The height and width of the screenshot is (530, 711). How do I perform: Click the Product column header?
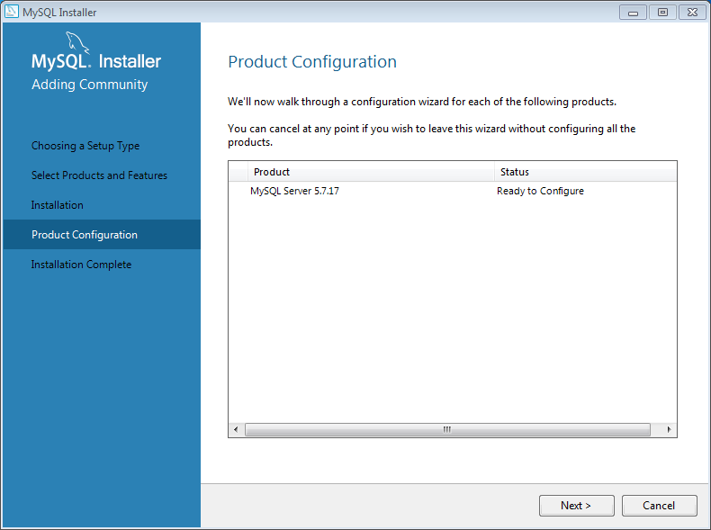pos(371,172)
